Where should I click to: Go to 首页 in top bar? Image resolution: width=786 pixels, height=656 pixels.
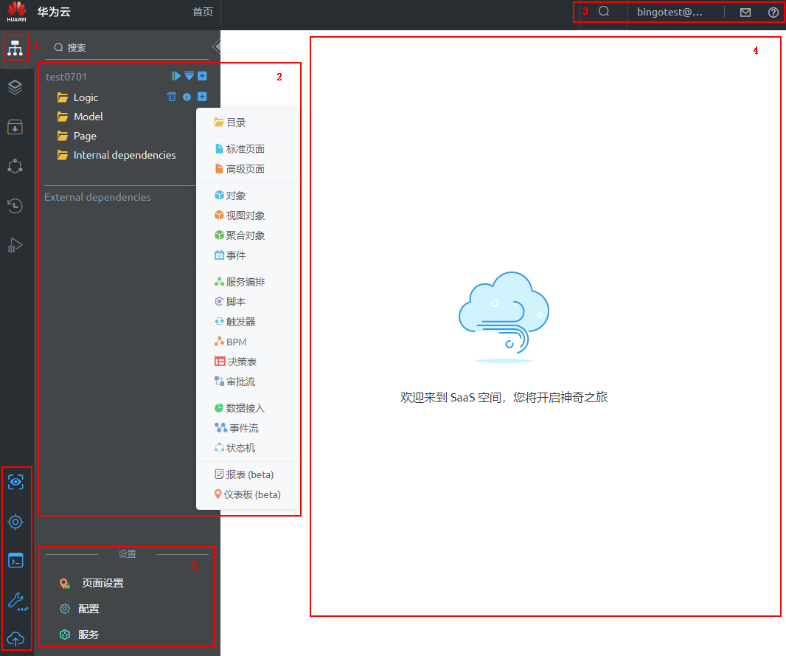[203, 12]
